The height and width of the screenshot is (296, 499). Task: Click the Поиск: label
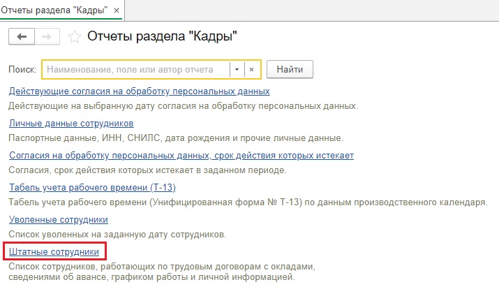(22, 69)
